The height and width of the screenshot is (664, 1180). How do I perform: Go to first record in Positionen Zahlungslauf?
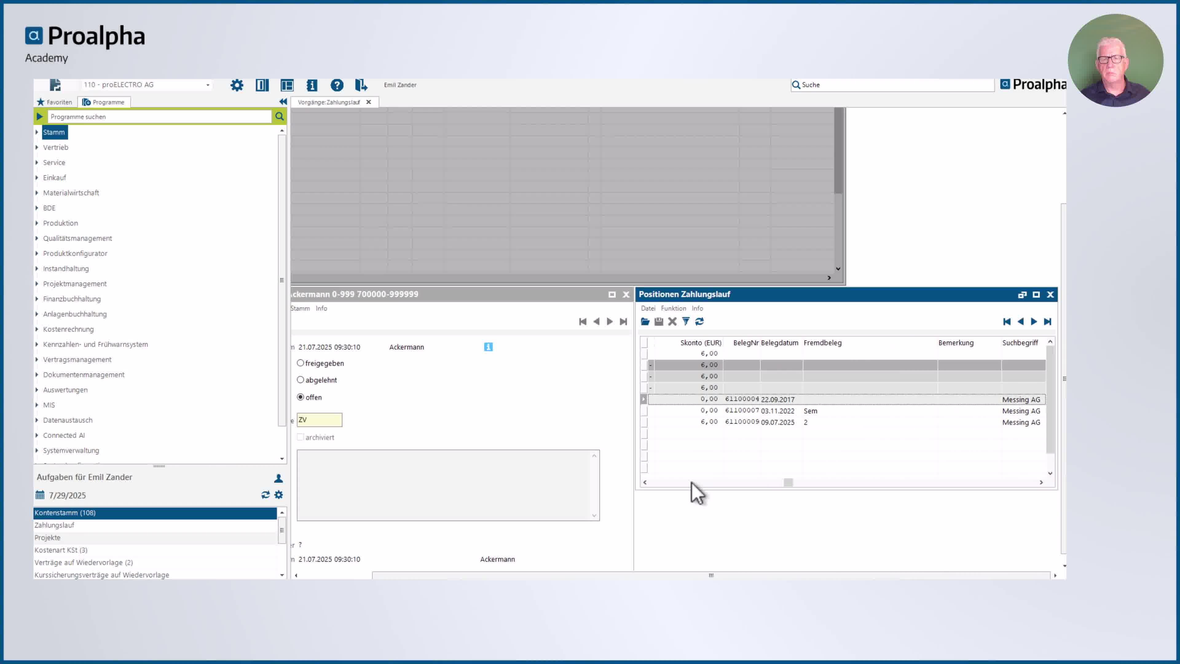pos(1007,321)
